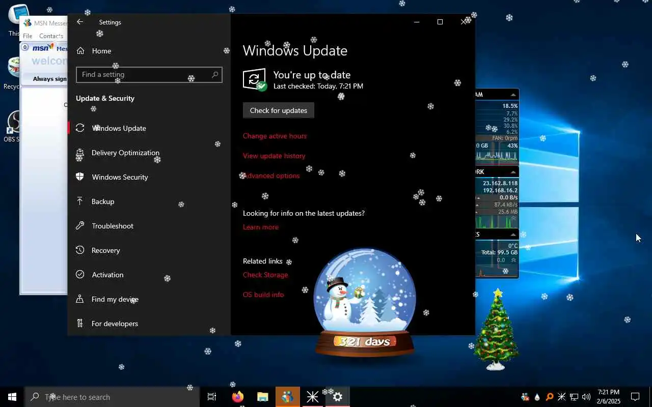Click the orange magnifier icon in system tray

tap(550, 397)
